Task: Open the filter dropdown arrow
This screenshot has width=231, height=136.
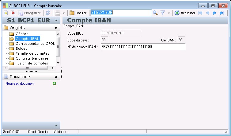Action: (x=169, y=13)
